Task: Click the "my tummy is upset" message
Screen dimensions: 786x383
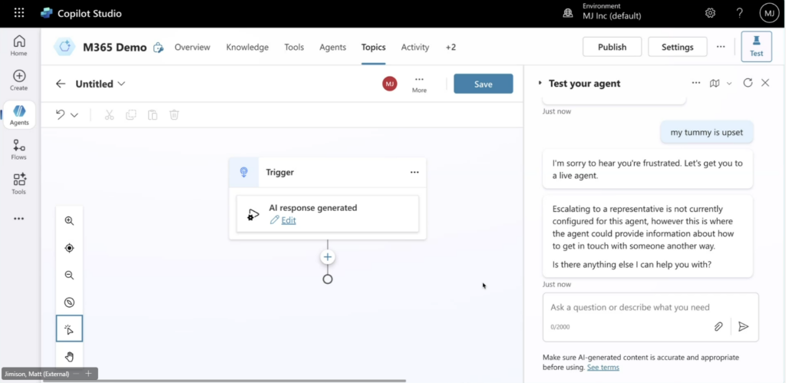Action: tap(706, 132)
